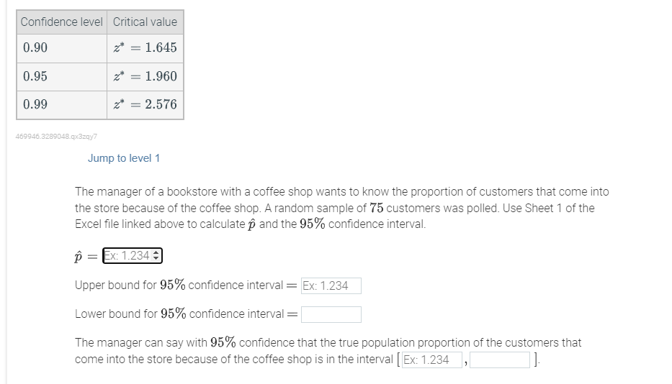Focus the lower bound confidence interval field
The image size is (672, 384).
tap(331, 314)
